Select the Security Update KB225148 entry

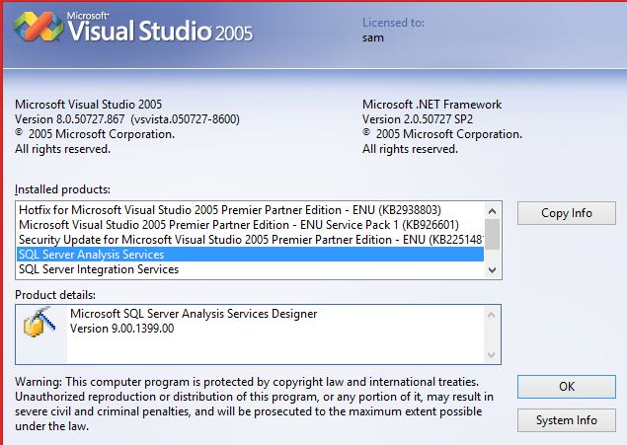pos(250,240)
